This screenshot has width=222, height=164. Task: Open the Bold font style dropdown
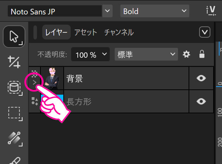pos(155,11)
